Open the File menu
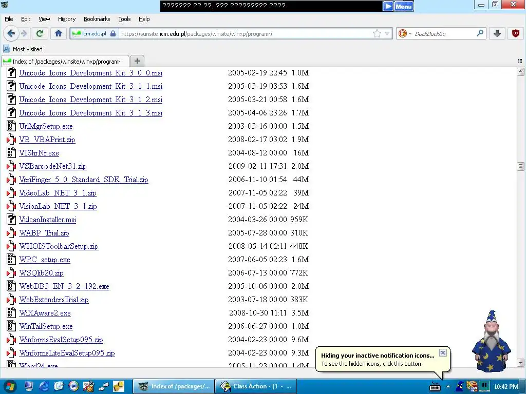Screen dimensions: 526x394 tap(9, 19)
